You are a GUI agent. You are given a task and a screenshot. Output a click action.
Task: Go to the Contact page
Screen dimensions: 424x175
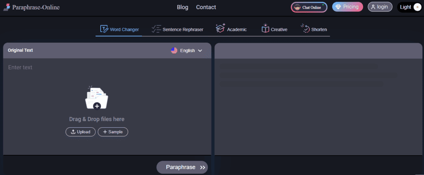[206, 7]
